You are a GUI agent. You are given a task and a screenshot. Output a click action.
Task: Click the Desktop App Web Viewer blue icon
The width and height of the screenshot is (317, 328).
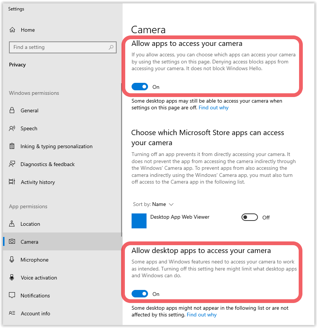click(139, 221)
